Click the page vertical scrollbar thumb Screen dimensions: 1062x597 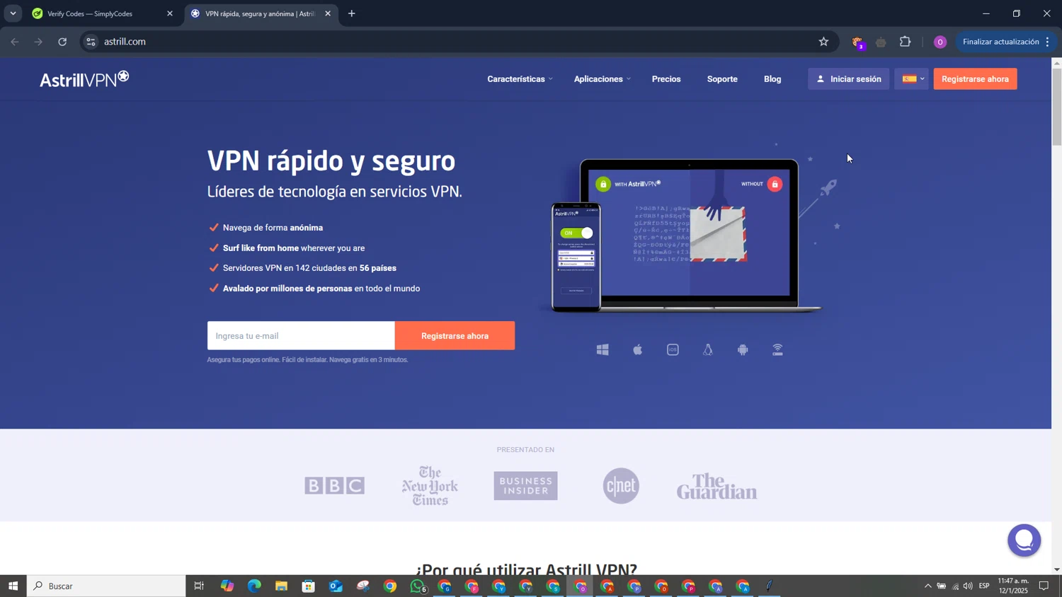tap(1056, 106)
